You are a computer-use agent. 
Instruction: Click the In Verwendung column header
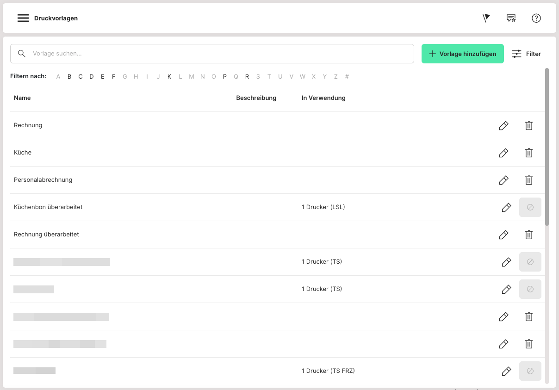pyautogui.click(x=323, y=98)
